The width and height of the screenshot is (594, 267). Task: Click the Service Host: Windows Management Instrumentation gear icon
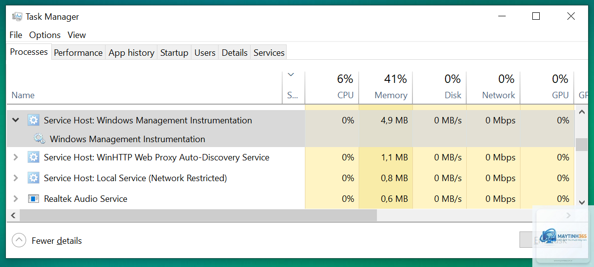(x=33, y=120)
